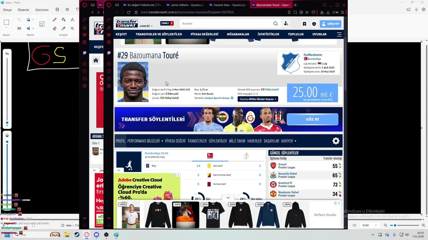Viewport: 428px width, 240px height.
Task: Click the CANLI live button
Action: [x=167, y=23]
